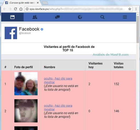Image resolution: width=140 pixels, height=130 pixels.
Task: Click the blue verified badge
Action: [x=42, y=29]
